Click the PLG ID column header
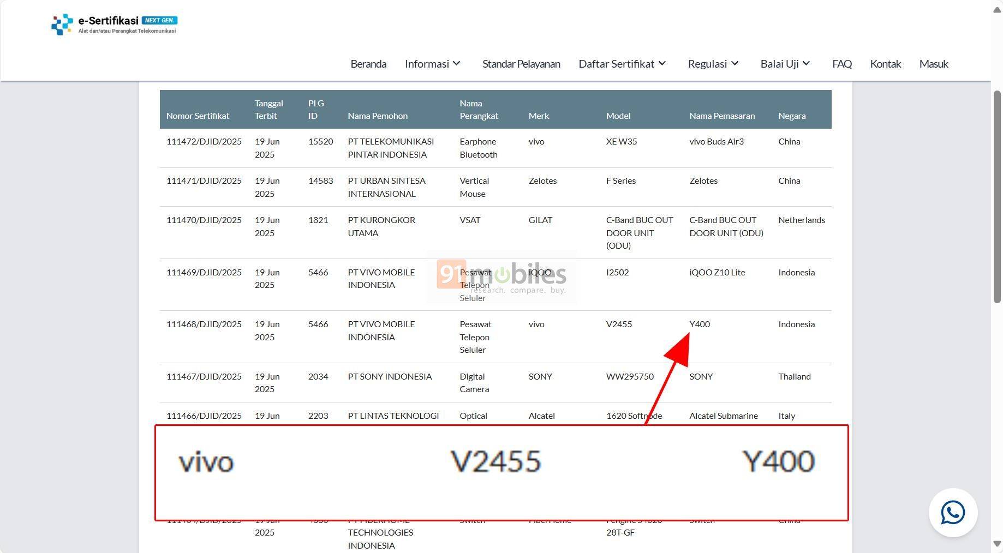Image resolution: width=1003 pixels, height=553 pixels. pos(316,109)
